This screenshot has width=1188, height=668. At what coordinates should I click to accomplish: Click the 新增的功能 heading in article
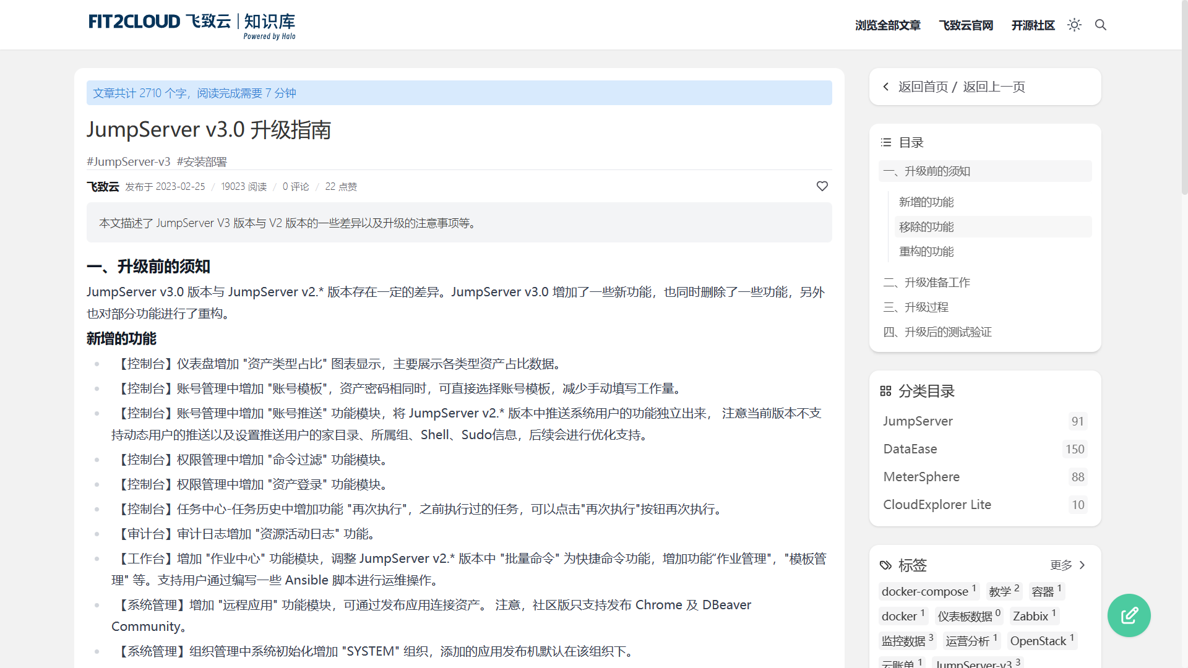(121, 339)
